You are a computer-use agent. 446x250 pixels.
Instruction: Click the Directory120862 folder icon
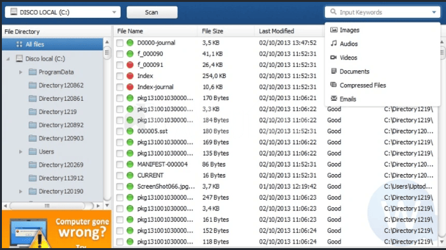(x=33, y=85)
